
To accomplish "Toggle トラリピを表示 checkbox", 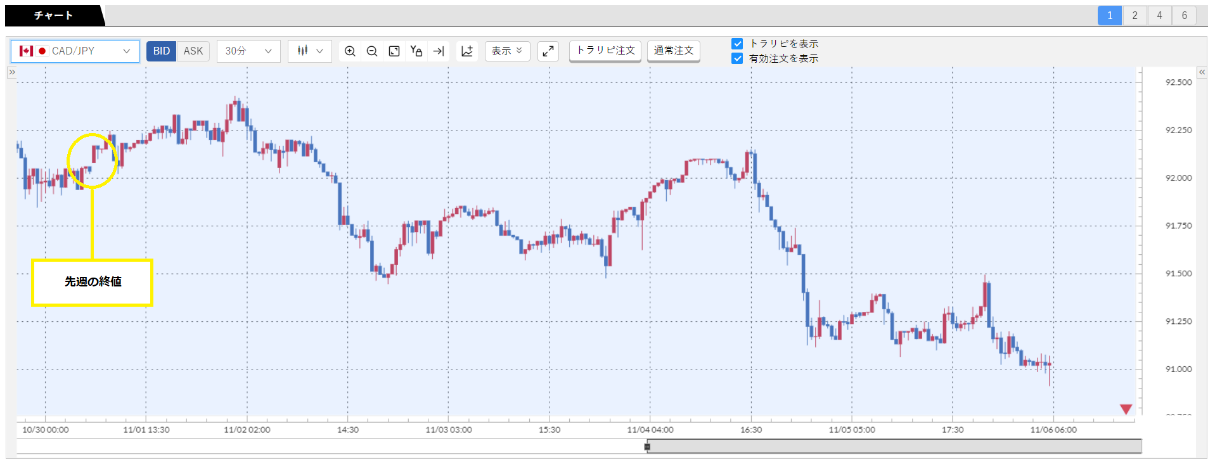I will (737, 44).
